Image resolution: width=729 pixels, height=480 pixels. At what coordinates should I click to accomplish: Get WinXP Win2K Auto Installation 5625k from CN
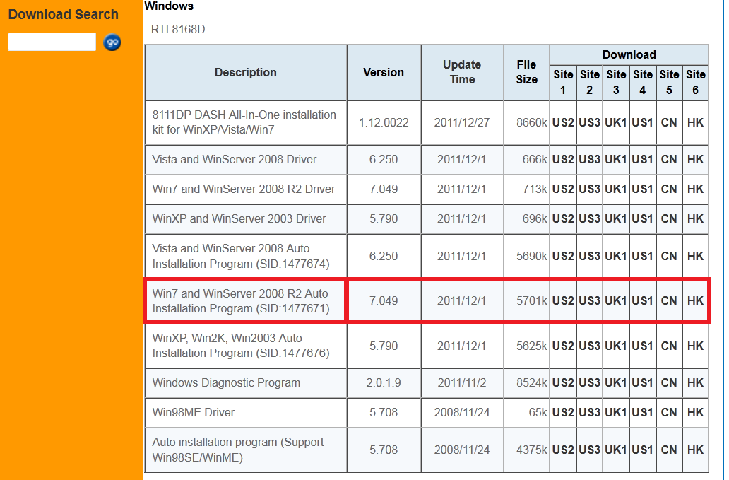pyautogui.click(x=669, y=346)
